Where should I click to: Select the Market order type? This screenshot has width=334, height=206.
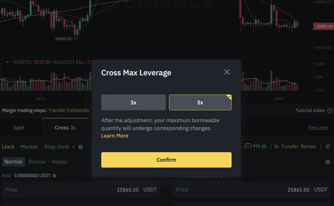click(x=29, y=147)
